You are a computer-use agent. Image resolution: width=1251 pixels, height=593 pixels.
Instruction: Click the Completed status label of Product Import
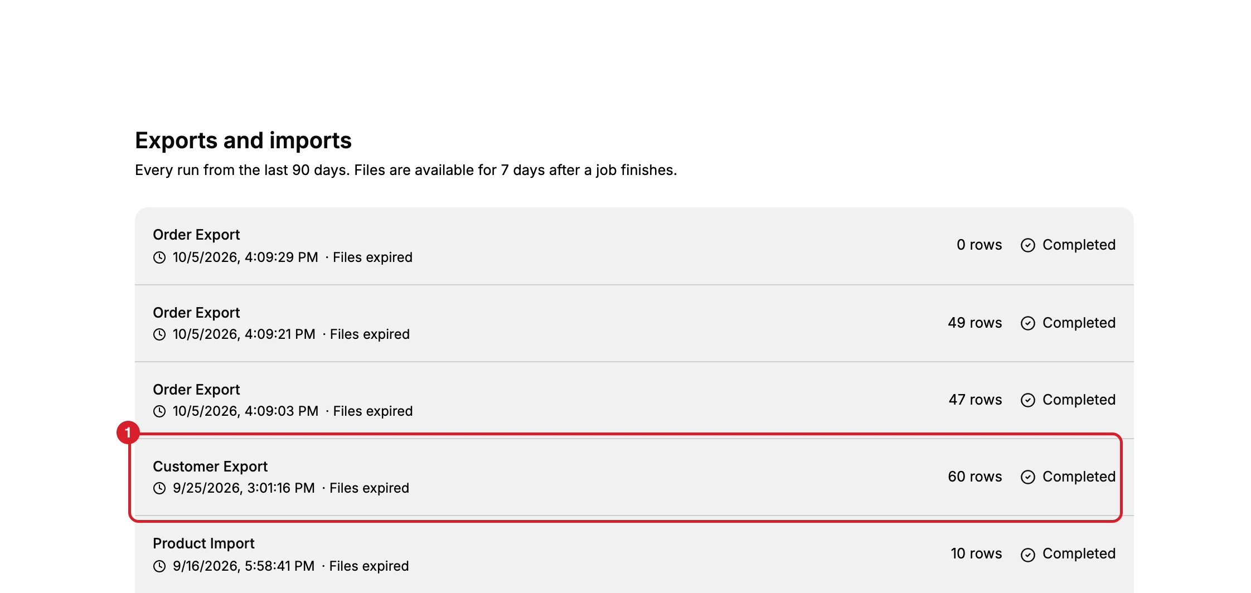(1079, 553)
